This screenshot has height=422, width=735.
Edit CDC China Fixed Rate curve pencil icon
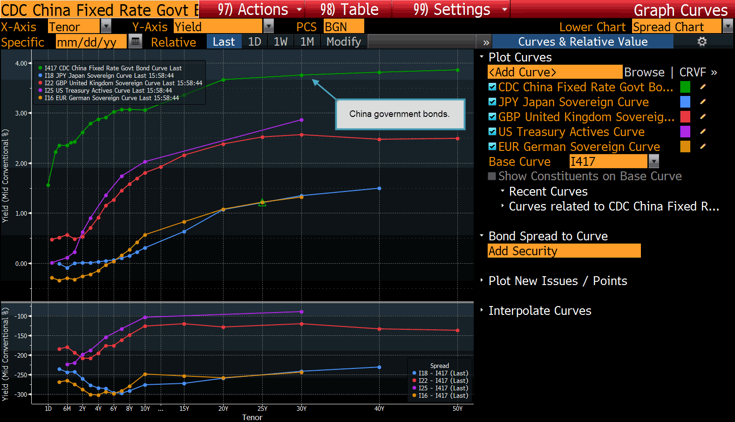pos(703,87)
